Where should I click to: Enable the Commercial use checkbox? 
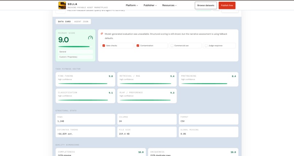172,46
